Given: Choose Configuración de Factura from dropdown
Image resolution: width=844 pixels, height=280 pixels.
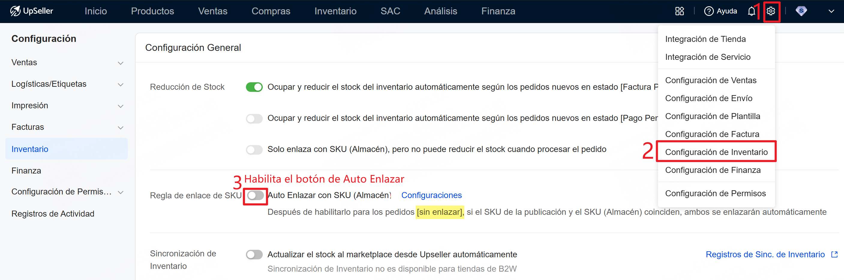Looking at the screenshot, I should coord(712,134).
